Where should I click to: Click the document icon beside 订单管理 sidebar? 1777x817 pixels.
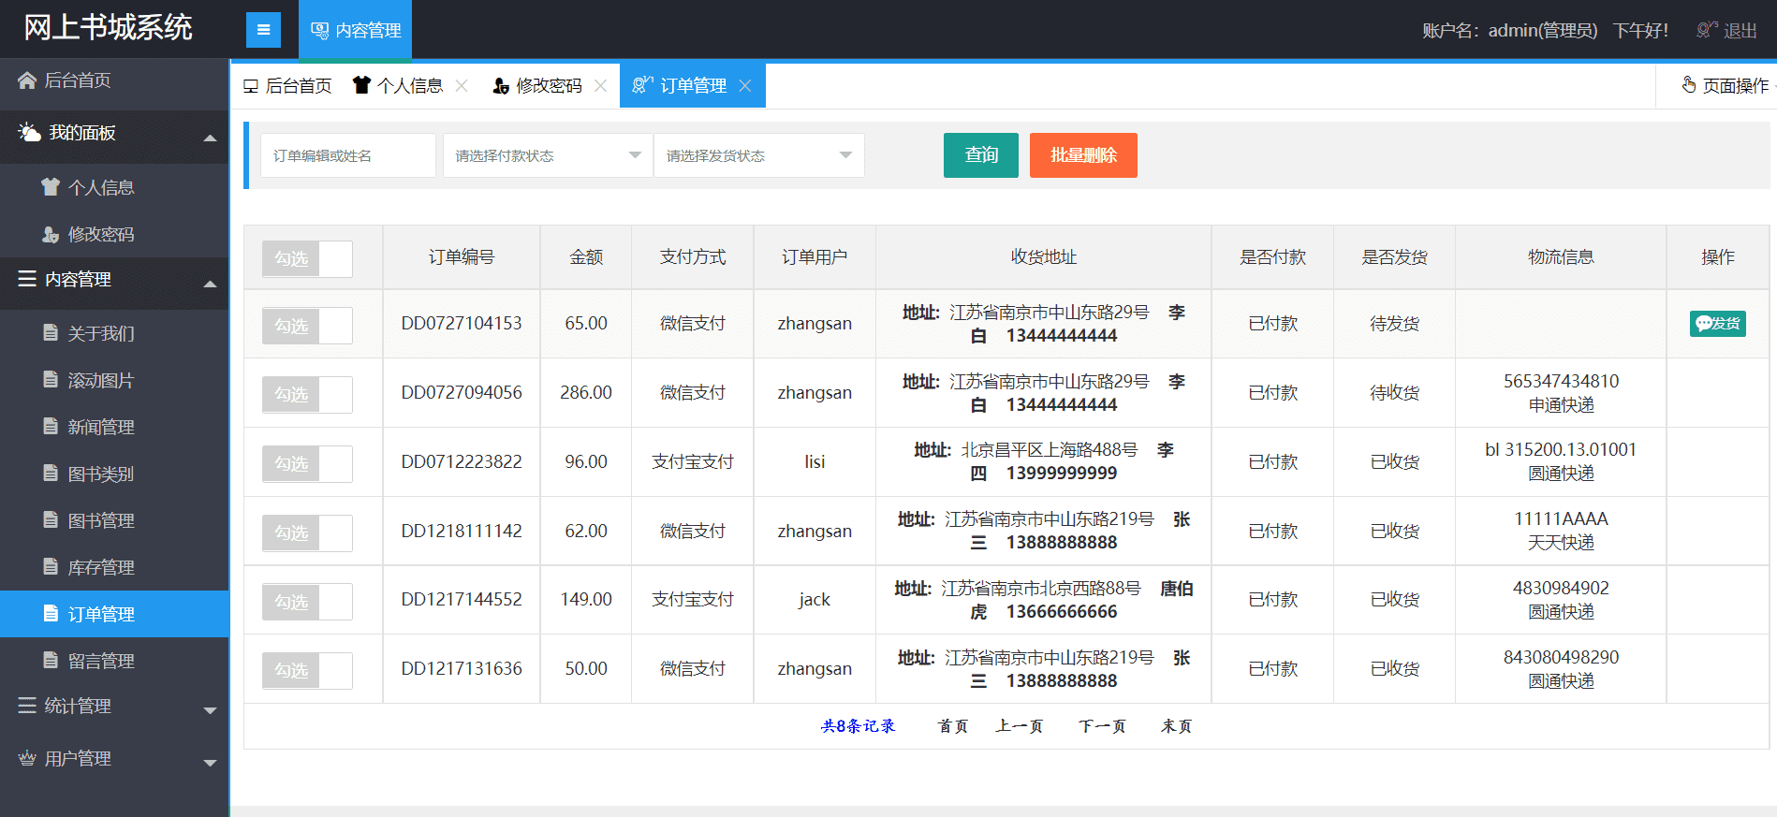click(x=51, y=614)
